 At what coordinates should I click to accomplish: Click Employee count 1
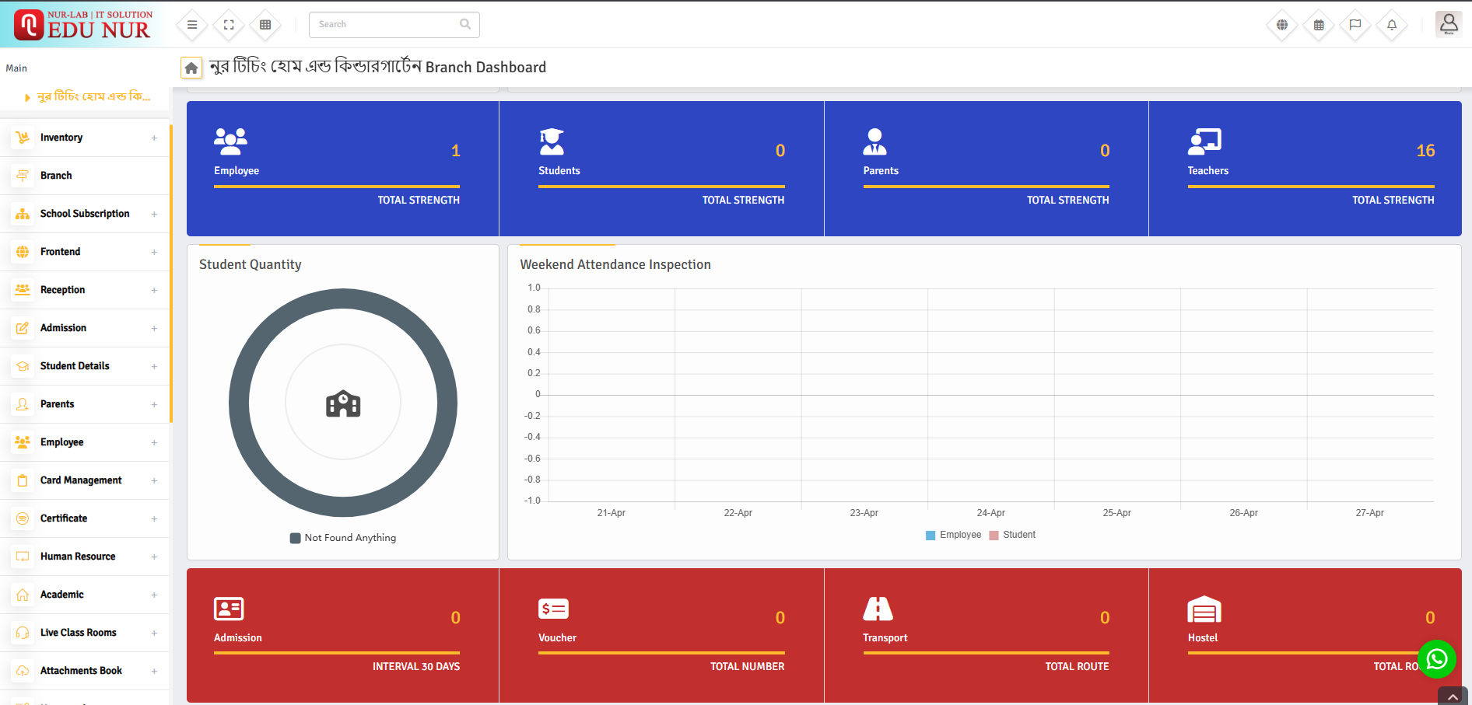(456, 151)
